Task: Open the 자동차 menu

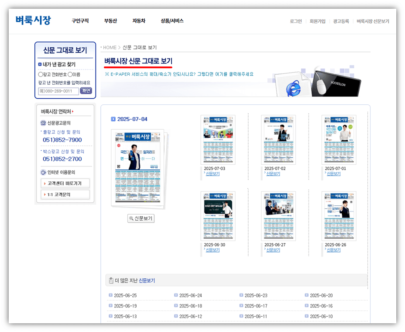Action: tap(138, 21)
